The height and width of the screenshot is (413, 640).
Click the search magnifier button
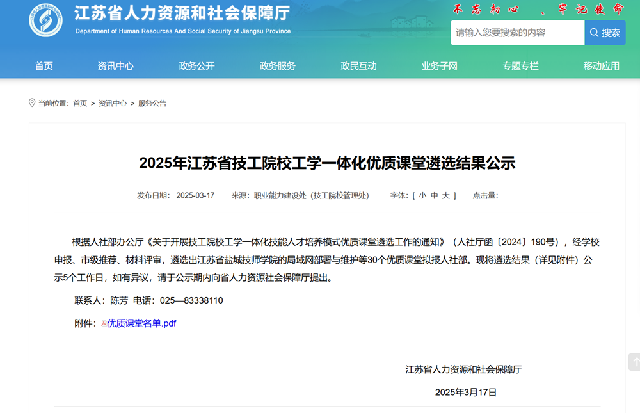[605, 33]
